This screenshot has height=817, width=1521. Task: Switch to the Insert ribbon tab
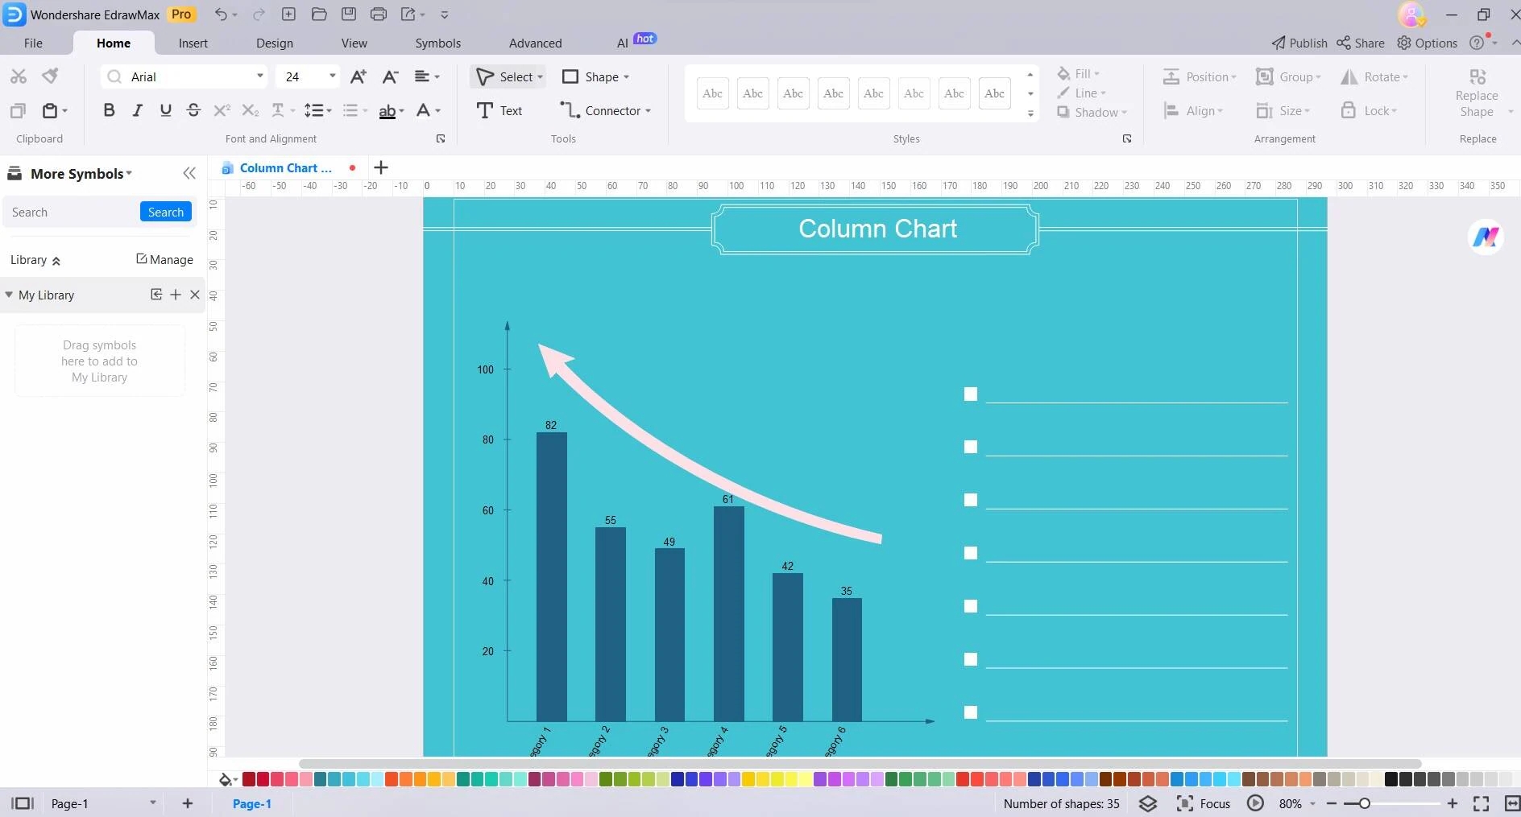coord(193,43)
